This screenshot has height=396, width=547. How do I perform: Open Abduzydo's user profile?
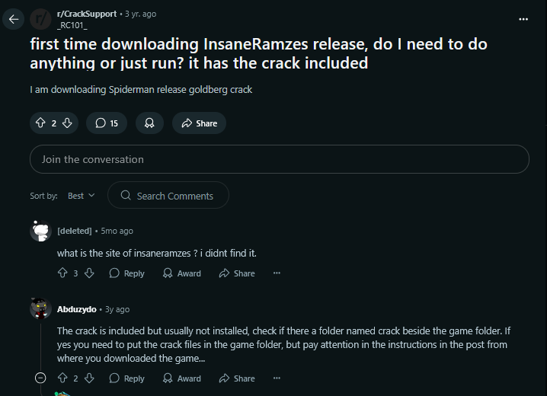[76, 309]
